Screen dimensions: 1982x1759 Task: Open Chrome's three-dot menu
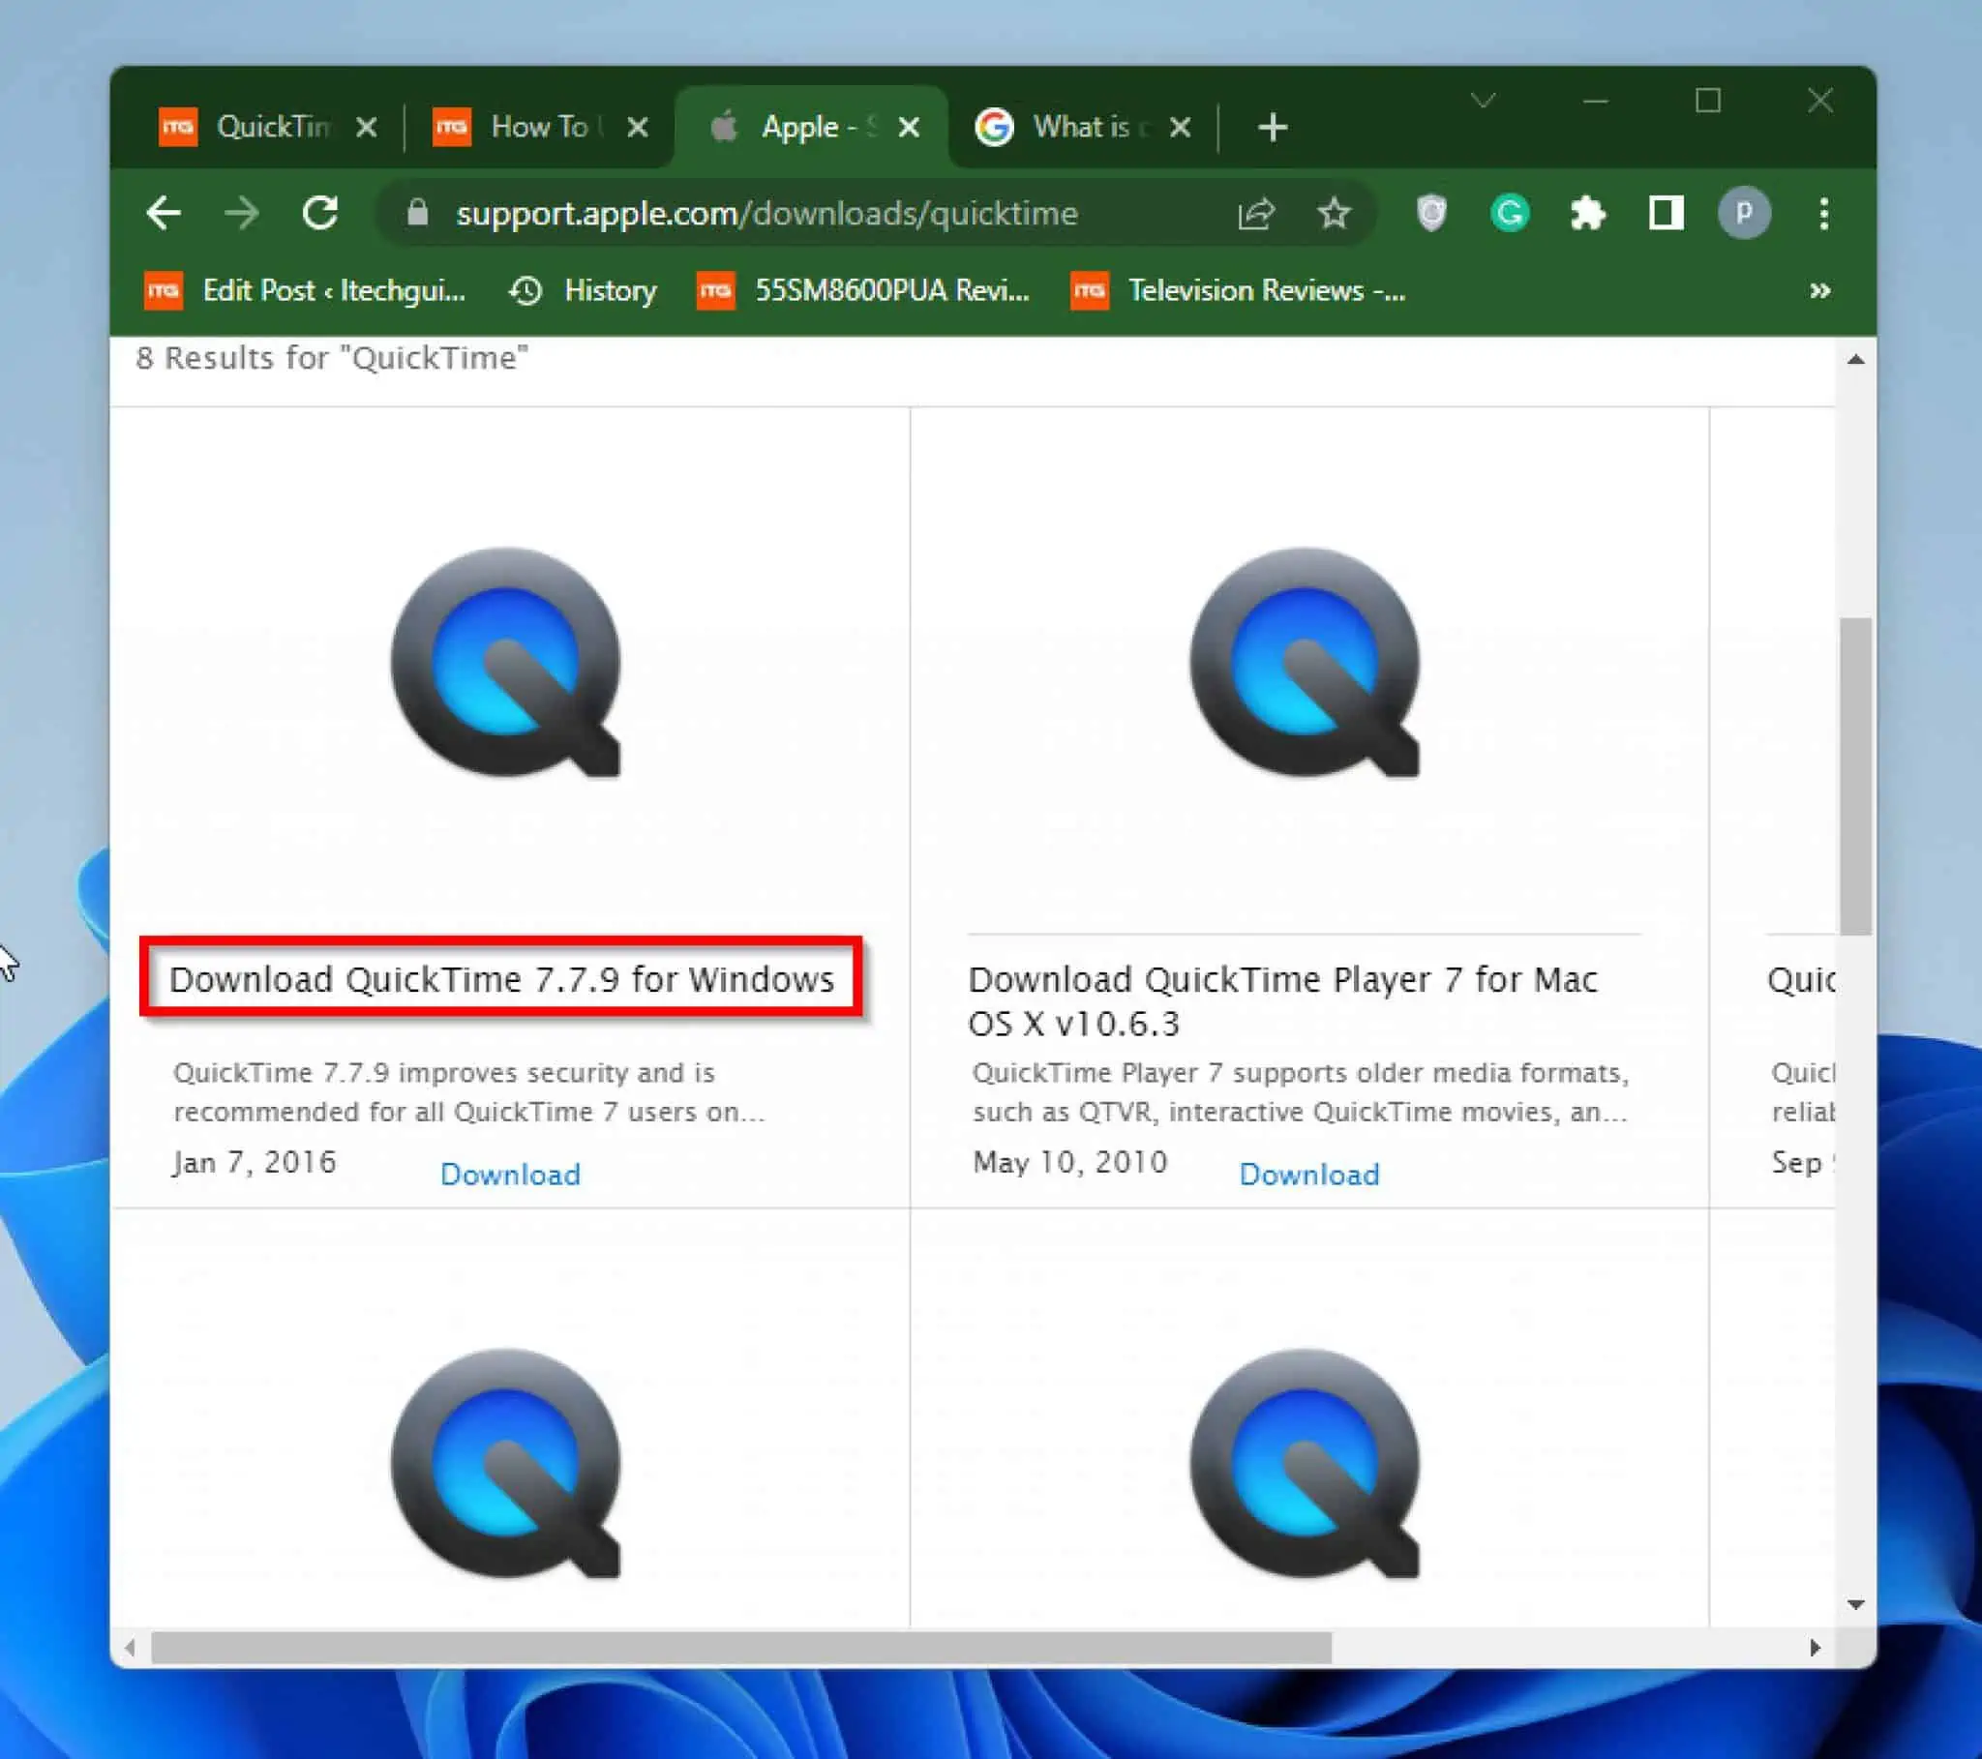[x=1824, y=212]
